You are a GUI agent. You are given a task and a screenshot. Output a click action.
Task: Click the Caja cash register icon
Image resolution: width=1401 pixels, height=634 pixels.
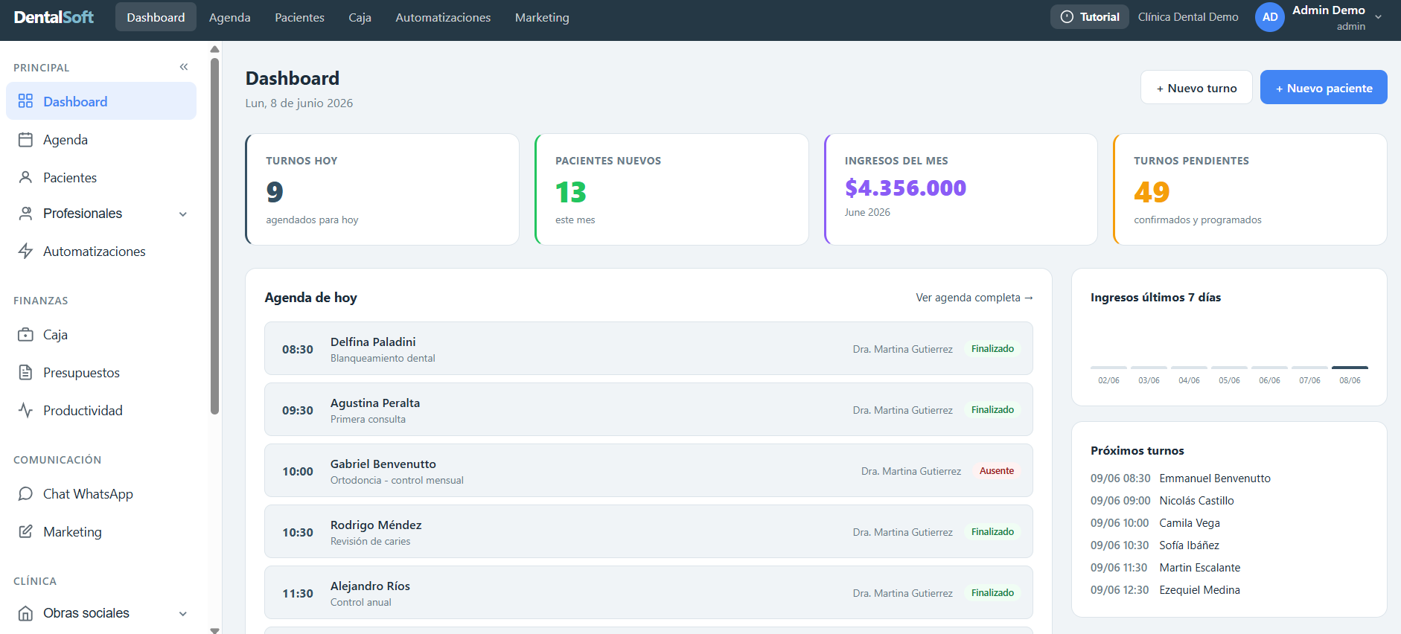click(x=25, y=335)
